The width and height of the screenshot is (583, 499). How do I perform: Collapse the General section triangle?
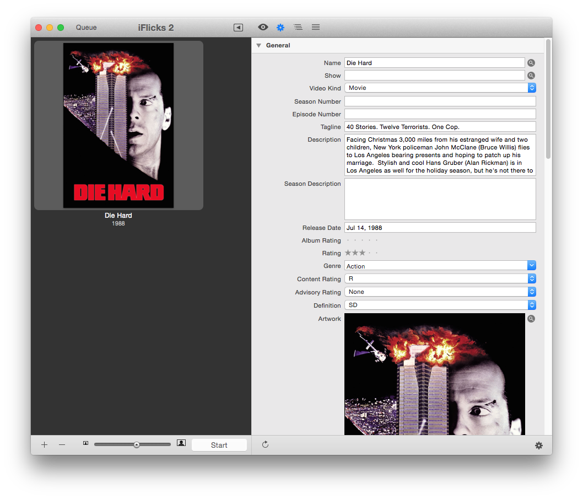259,45
